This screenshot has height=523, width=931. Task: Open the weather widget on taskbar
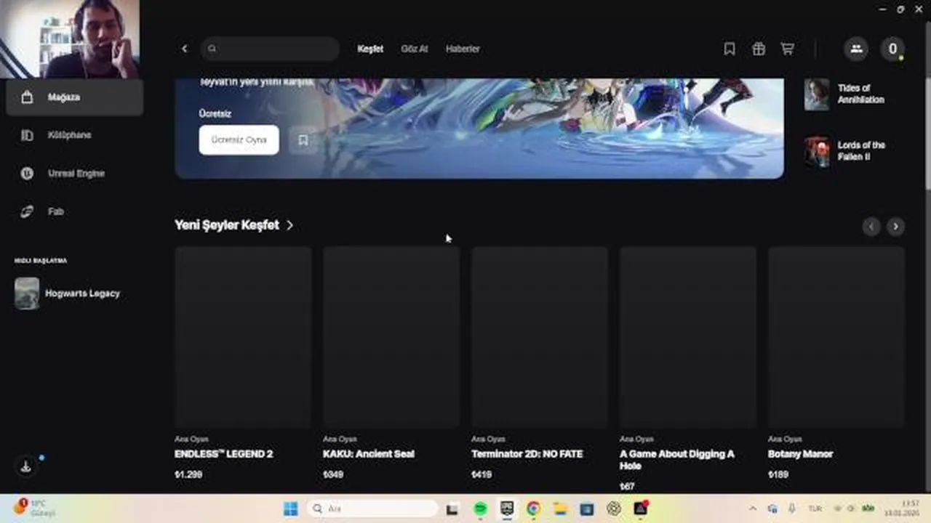(x=35, y=508)
